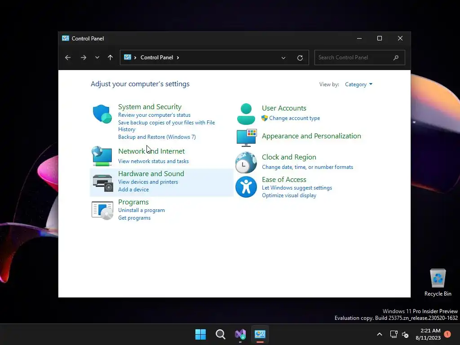This screenshot has height=345, width=460.
Task: Open the Clock and Region globe-clock icon
Action: (246, 162)
